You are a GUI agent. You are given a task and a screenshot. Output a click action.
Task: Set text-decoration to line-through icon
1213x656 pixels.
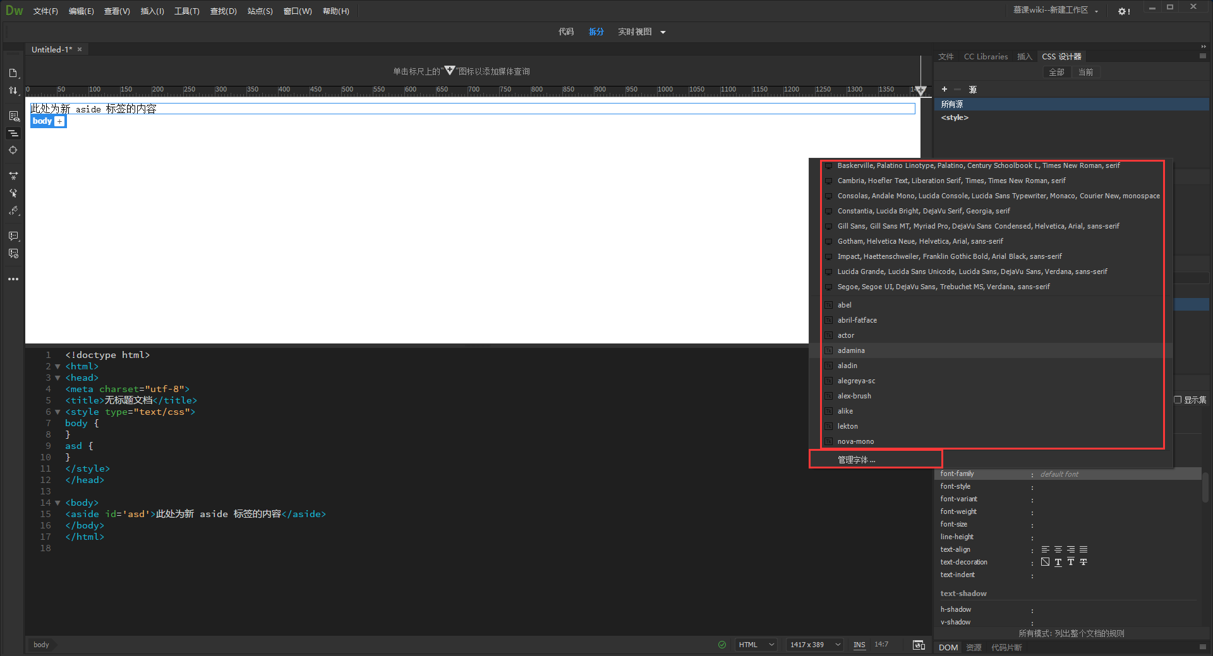point(1083,562)
